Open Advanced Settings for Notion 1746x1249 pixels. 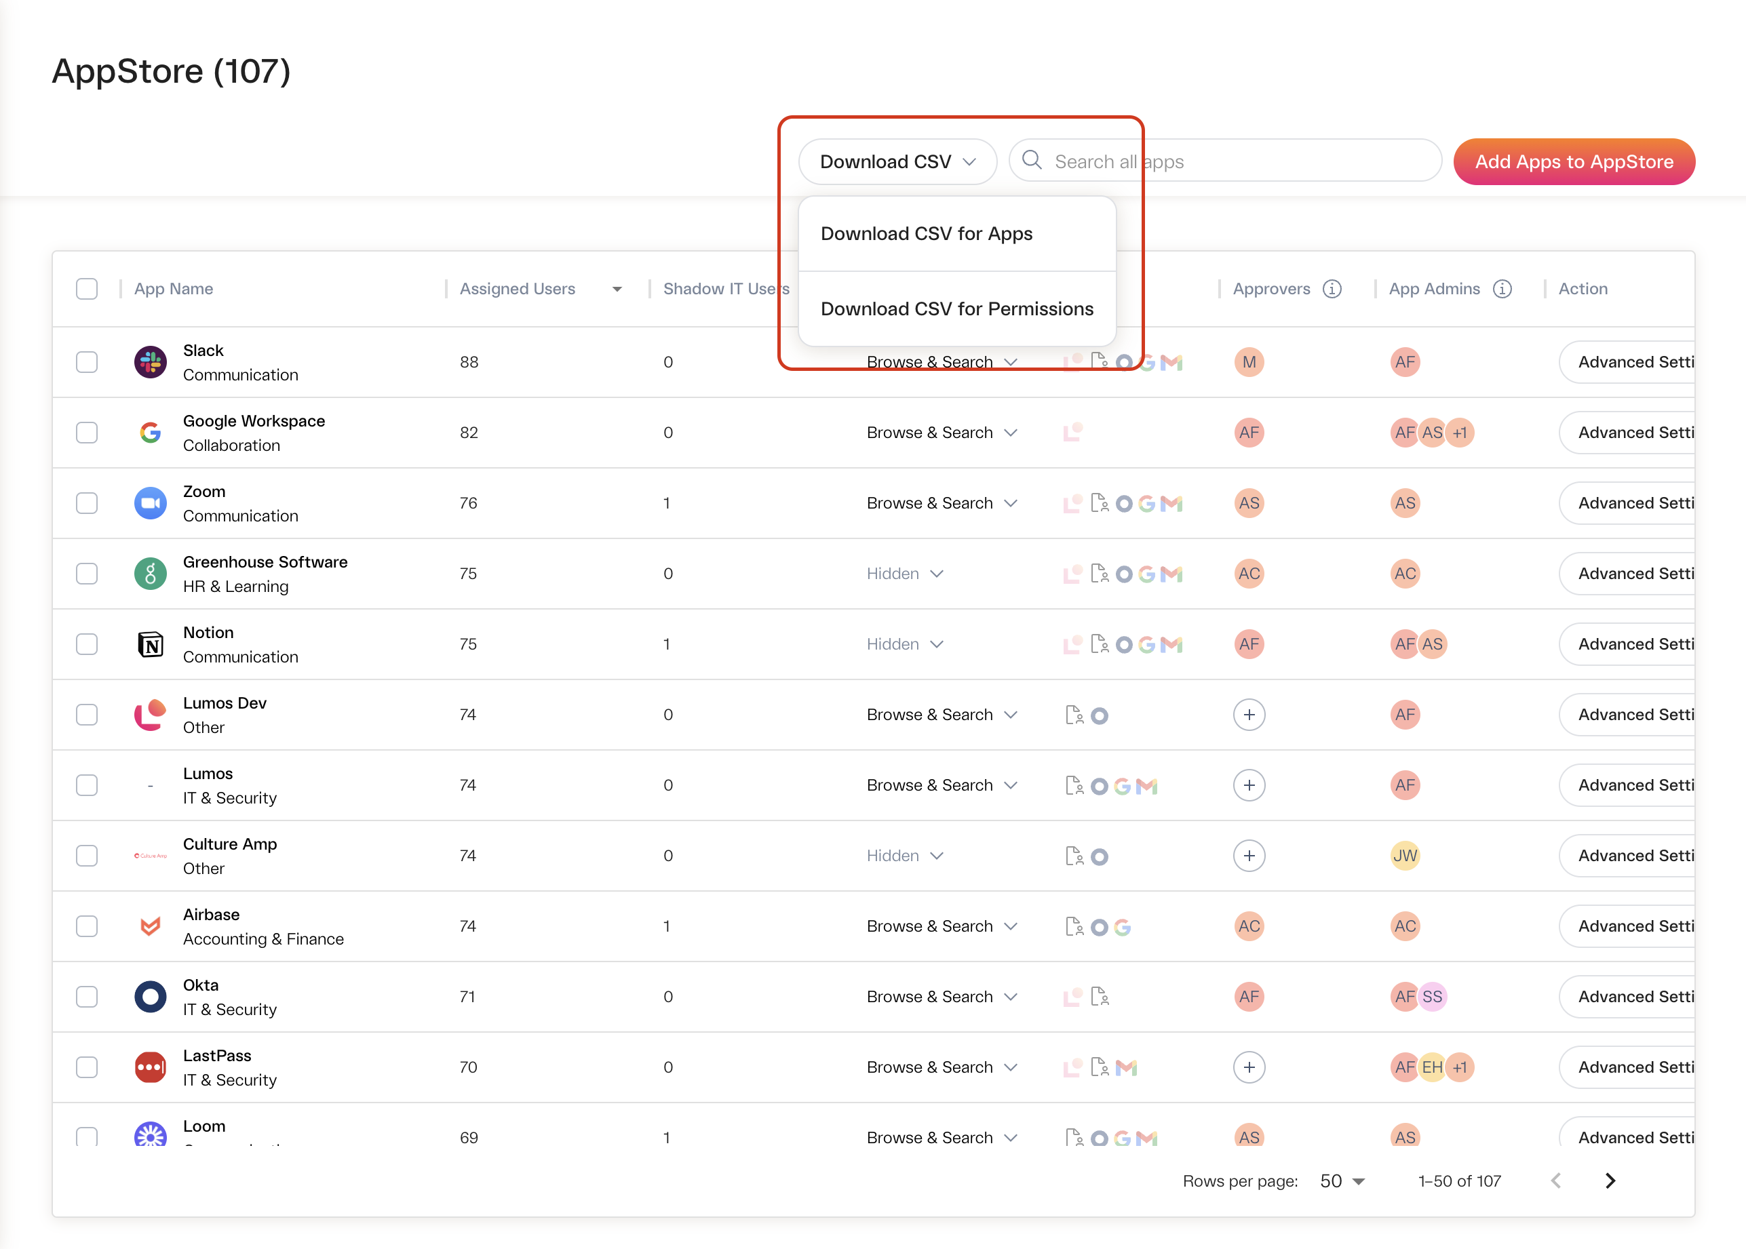pos(1627,644)
